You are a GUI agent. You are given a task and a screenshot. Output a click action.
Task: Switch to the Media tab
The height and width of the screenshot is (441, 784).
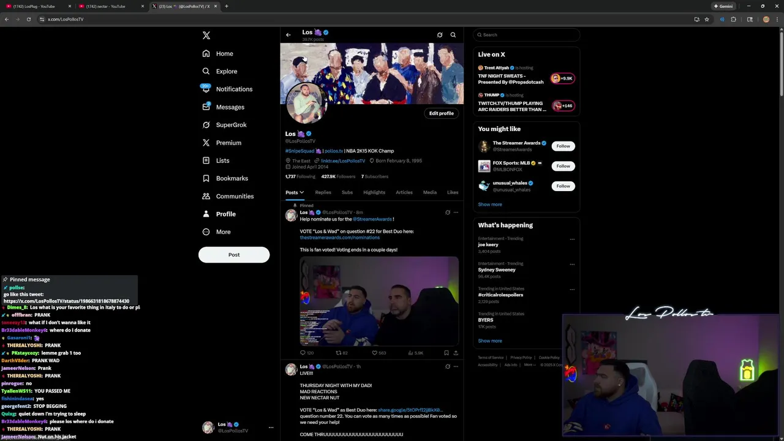pyautogui.click(x=430, y=192)
